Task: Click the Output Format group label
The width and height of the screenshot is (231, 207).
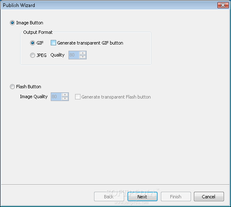Action: 38,32
